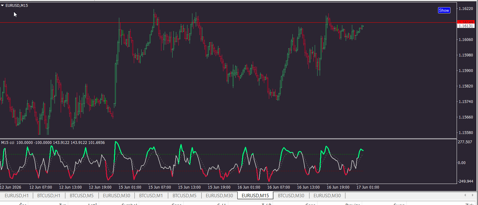Click the blue Show button
This screenshot has width=478, height=205.
pos(444,10)
